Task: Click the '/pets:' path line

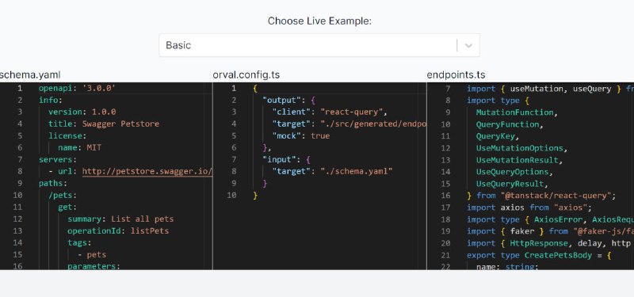Action: coord(63,195)
